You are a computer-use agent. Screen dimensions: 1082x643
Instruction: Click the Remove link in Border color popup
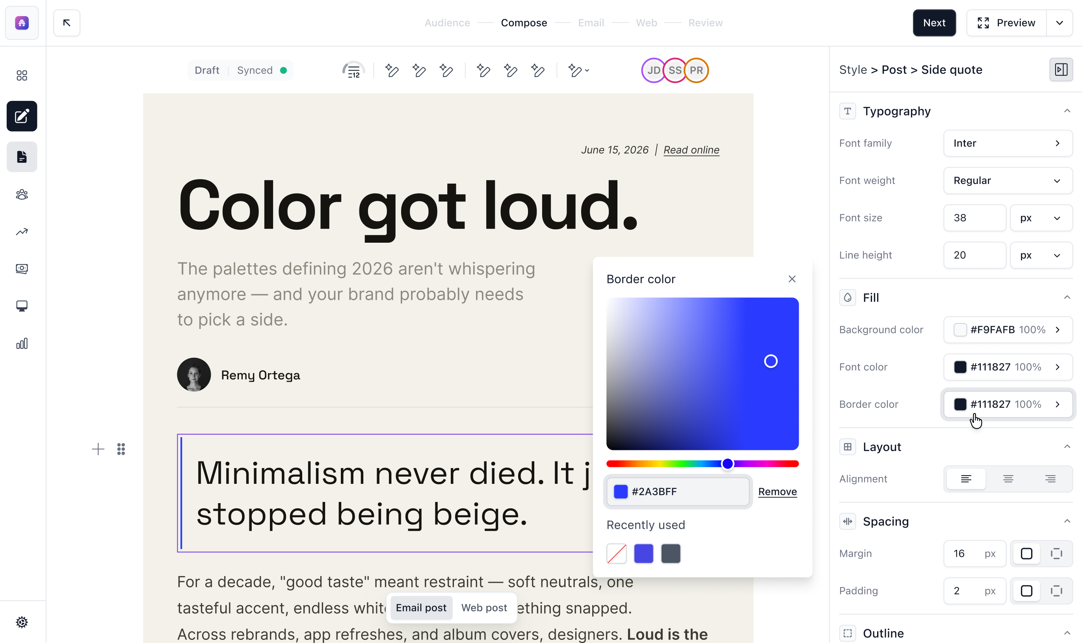[777, 491]
